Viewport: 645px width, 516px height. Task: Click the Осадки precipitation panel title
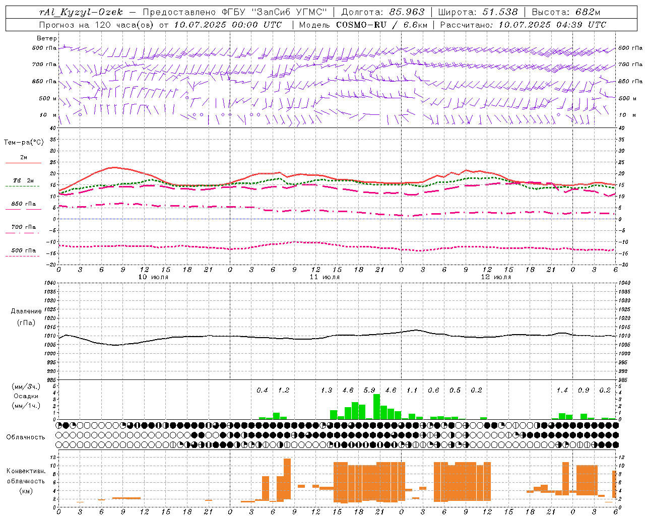(x=26, y=396)
